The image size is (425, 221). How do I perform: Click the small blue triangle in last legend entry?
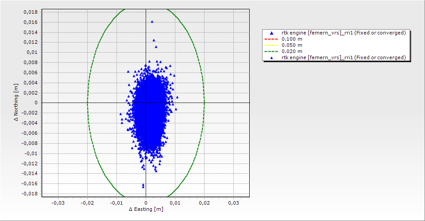[x=271, y=57]
